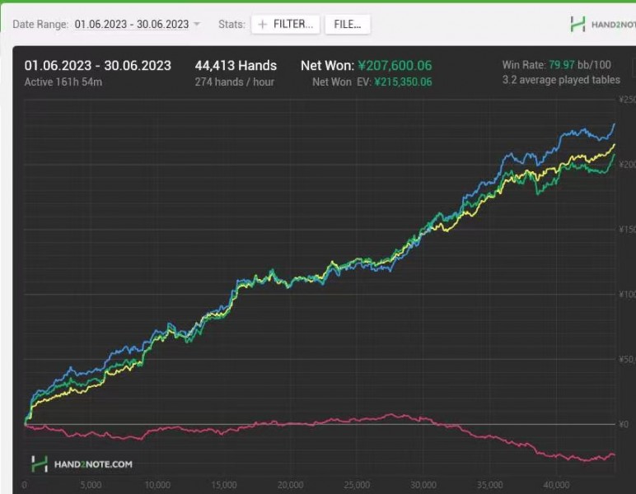This screenshot has width=636, height=494.
Task: Click the 20,000 hands mark on x-axis
Action: pyautogui.click(x=290, y=485)
